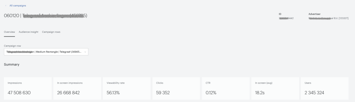Click the In screen (avg) card
The width and height of the screenshot is (355, 102).
(275, 88)
